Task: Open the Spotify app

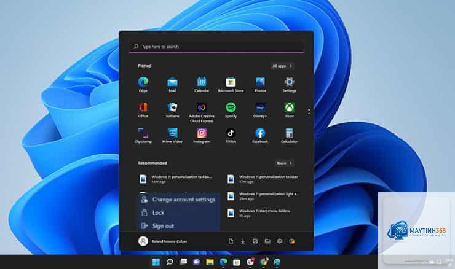Action: coord(231,110)
